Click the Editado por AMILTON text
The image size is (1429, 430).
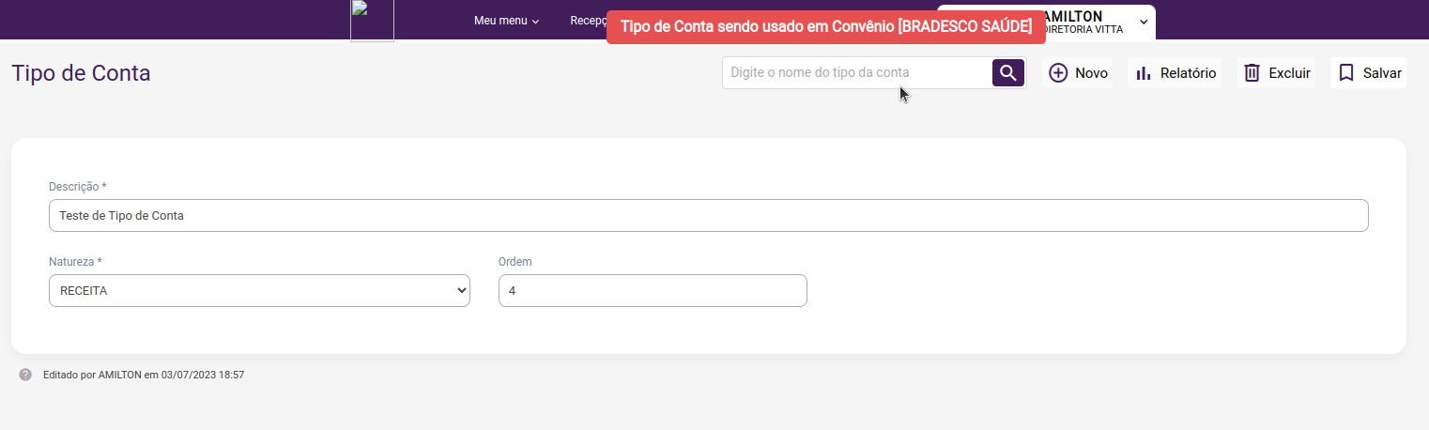(x=144, y=375)
